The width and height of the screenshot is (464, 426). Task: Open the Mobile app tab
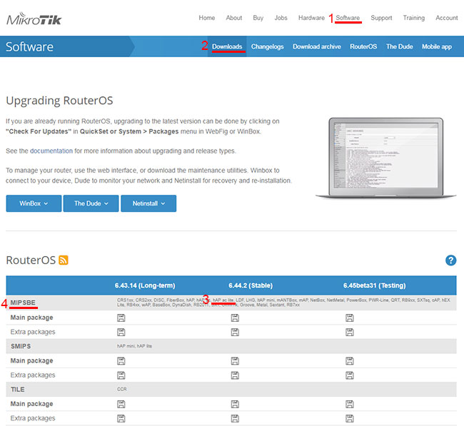coord(437,46)
